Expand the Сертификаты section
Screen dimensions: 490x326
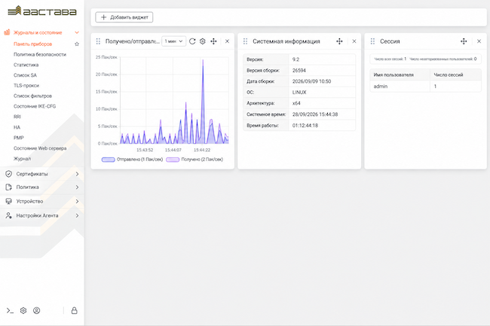point(77,174)
